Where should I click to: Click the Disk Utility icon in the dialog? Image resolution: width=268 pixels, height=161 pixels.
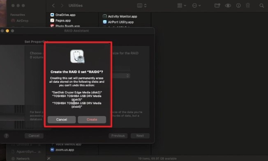(77, 57)
